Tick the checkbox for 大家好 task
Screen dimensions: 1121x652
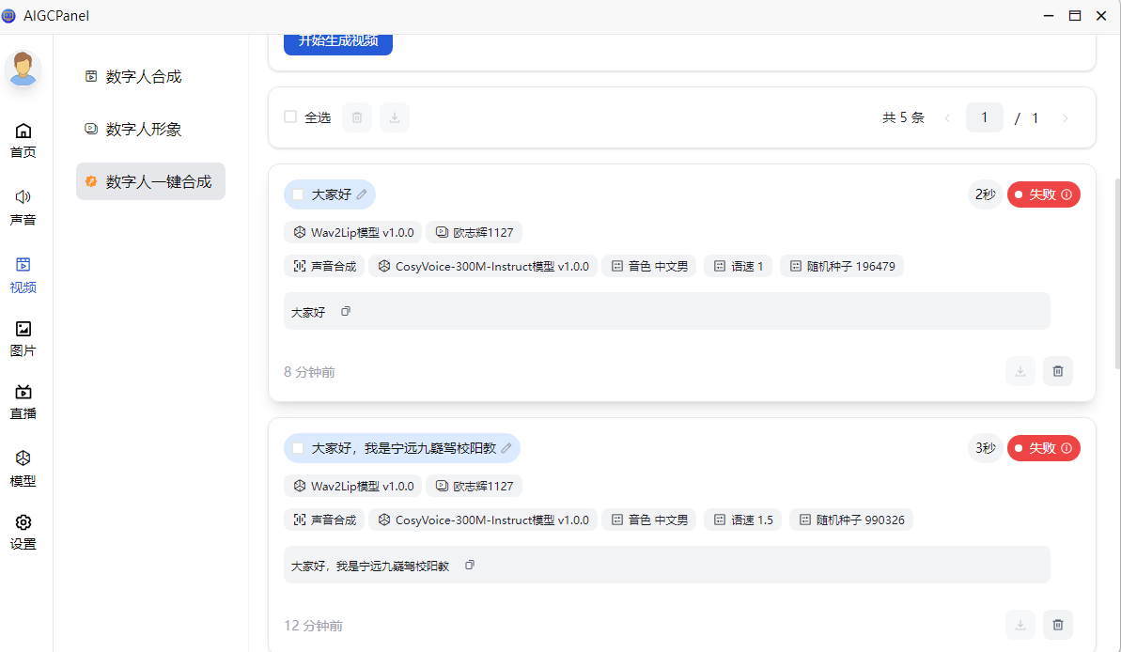(298, 194)
